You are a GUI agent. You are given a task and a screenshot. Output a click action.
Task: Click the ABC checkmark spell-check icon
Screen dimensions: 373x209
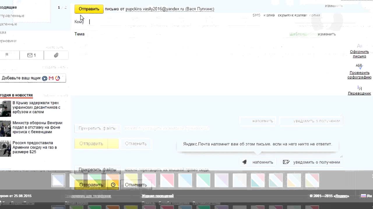[359, 67]
